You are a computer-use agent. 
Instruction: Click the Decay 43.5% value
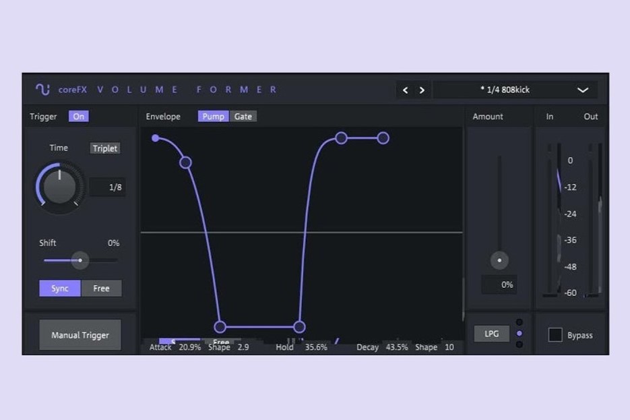click(x=397, y=347)
